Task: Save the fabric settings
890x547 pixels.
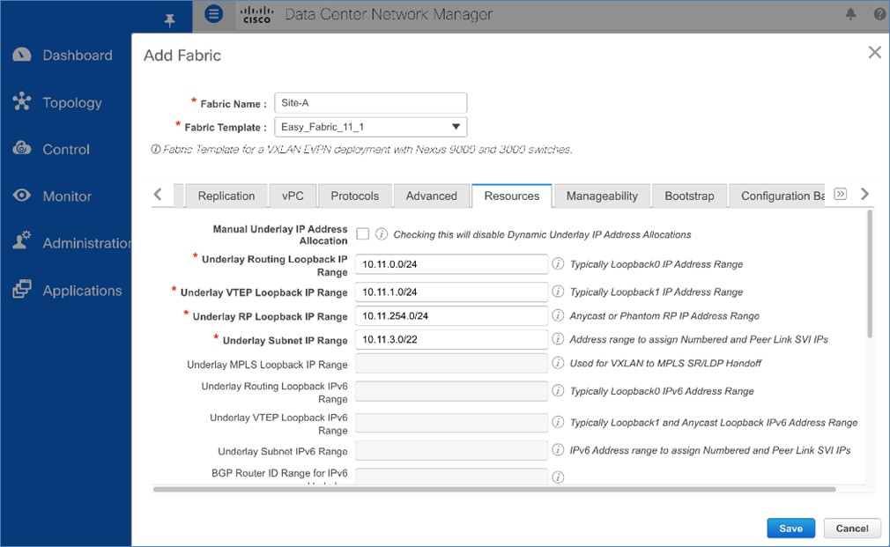Action: (x=790, y=529)
